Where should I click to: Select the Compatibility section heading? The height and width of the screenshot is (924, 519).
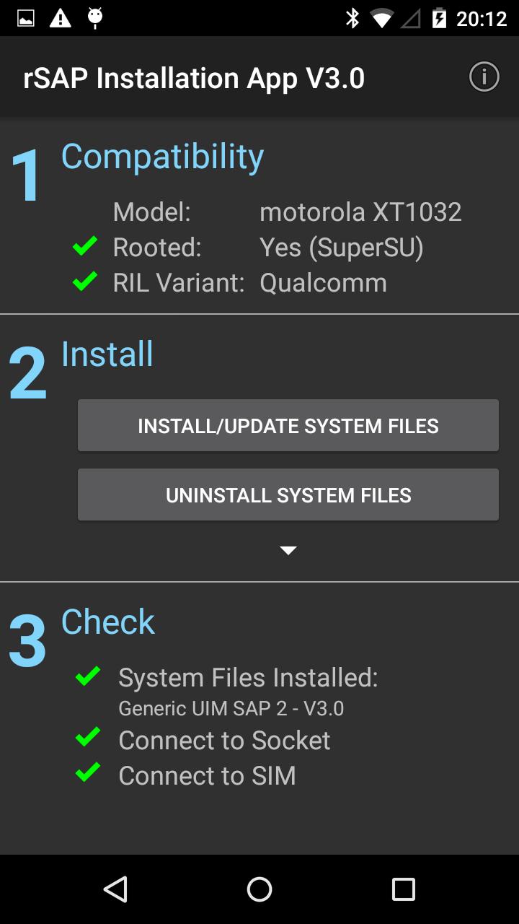click(x=162, y=157)
